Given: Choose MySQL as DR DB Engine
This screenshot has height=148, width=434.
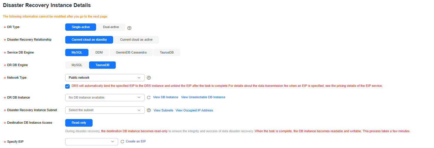Looking at the screenshot, I should pos(77,65).
